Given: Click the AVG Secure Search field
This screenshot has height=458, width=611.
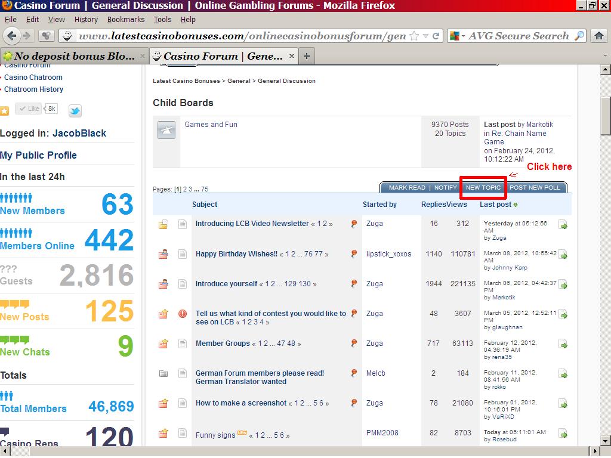Looking at the screenshot, I should point(519,36).
